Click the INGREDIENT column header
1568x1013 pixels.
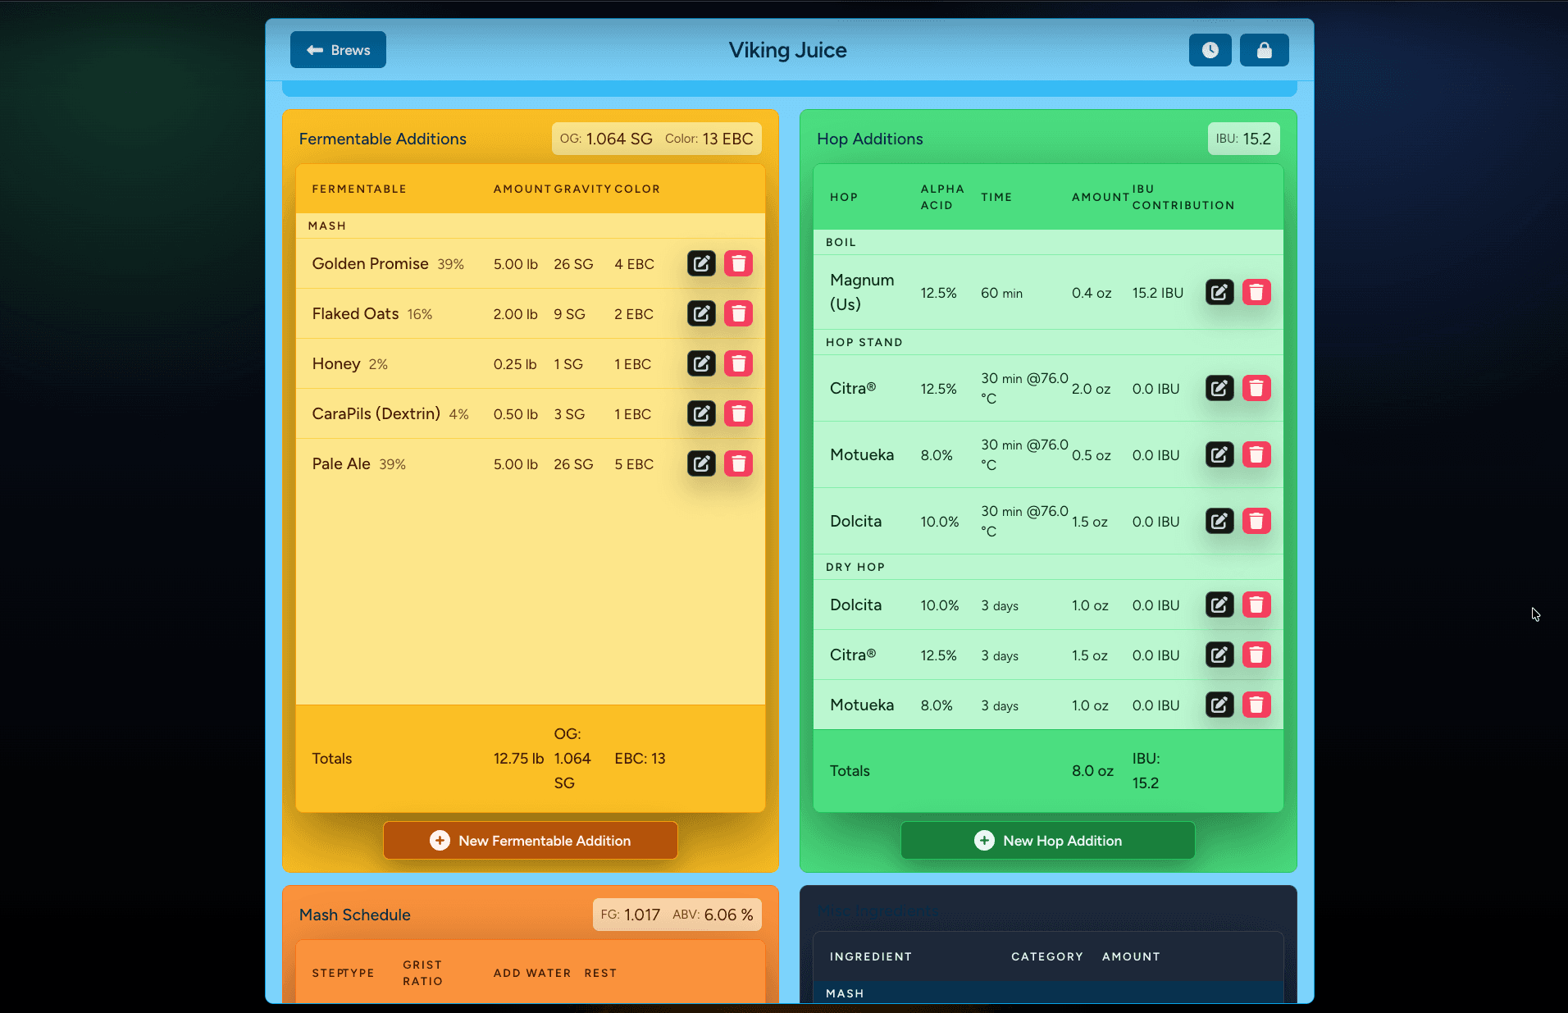click(x=870, y=956)
